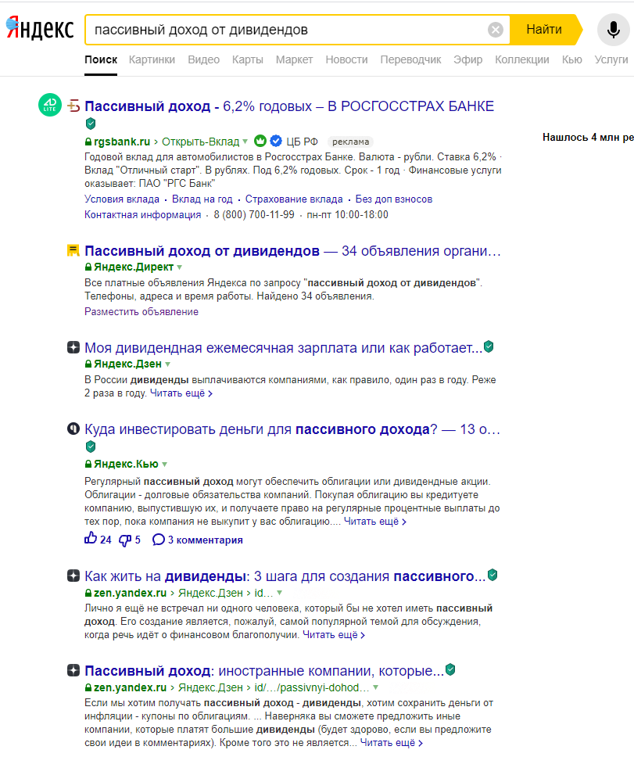Switch to the Картинки tab
634x757 pixels.
coord(152,59)
